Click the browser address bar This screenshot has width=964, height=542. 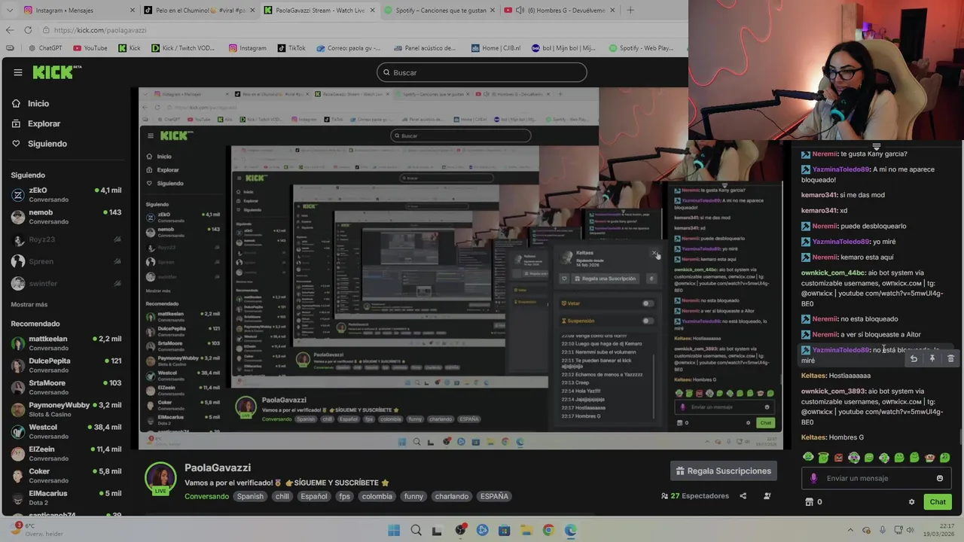click(361, 30)
